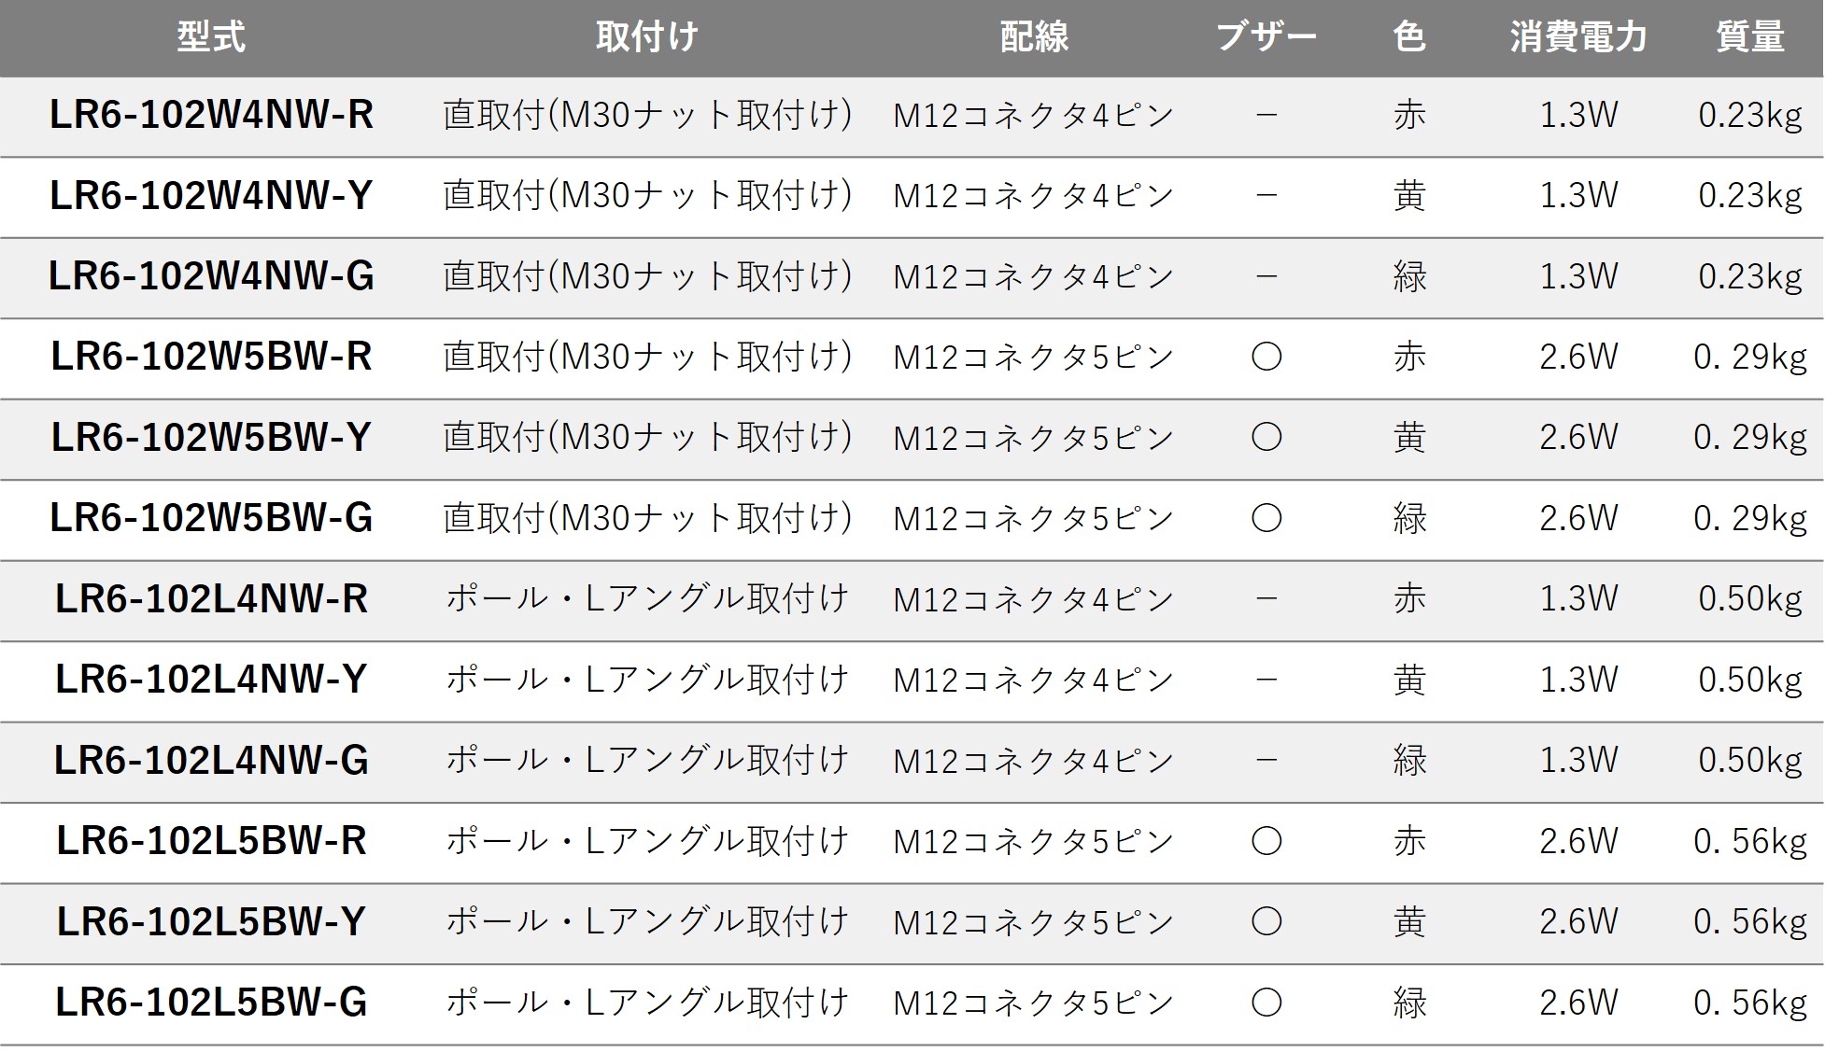Viewport: 1825px width, 1052px height.
Task: Select model LR6-102W4NW-Y
Action: tap(211, 196)
